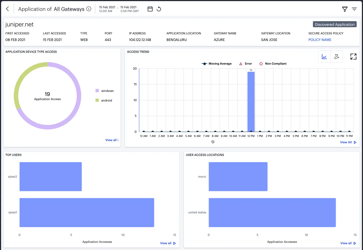Click port value 443

click(x=108, y=40)
